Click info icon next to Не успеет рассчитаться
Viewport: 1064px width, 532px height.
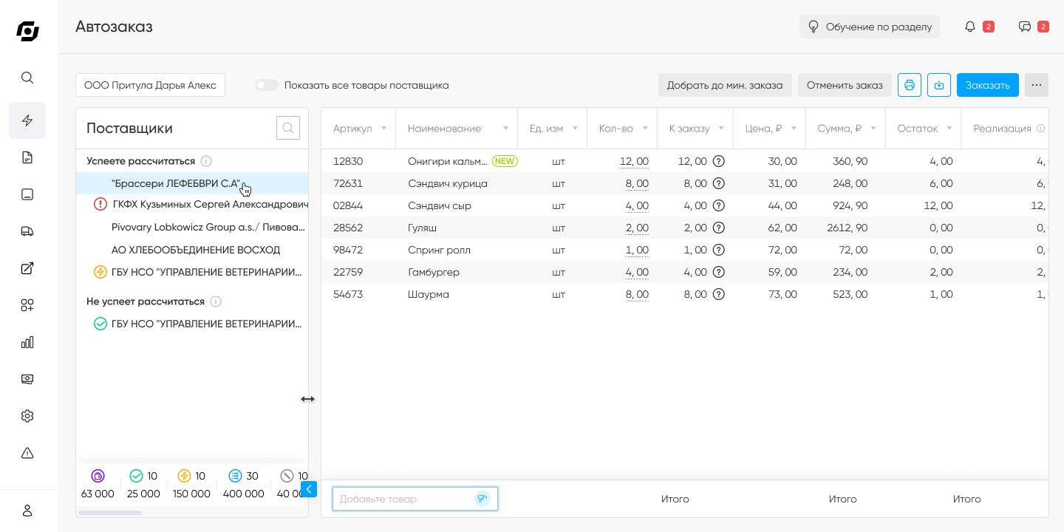tap(216, 301)
